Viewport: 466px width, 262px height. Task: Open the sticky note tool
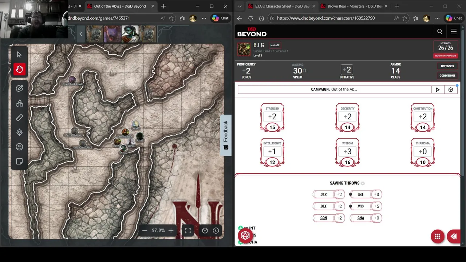click(x=19, y=161)
